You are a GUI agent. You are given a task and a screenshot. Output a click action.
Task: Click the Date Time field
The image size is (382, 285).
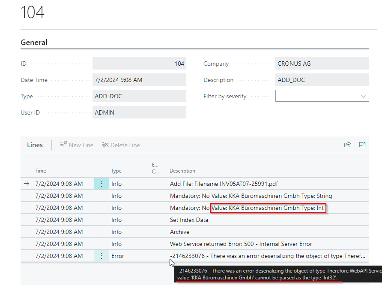[139, 80]
